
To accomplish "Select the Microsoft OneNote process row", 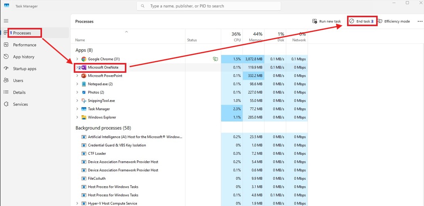I will tap(189, 67).
